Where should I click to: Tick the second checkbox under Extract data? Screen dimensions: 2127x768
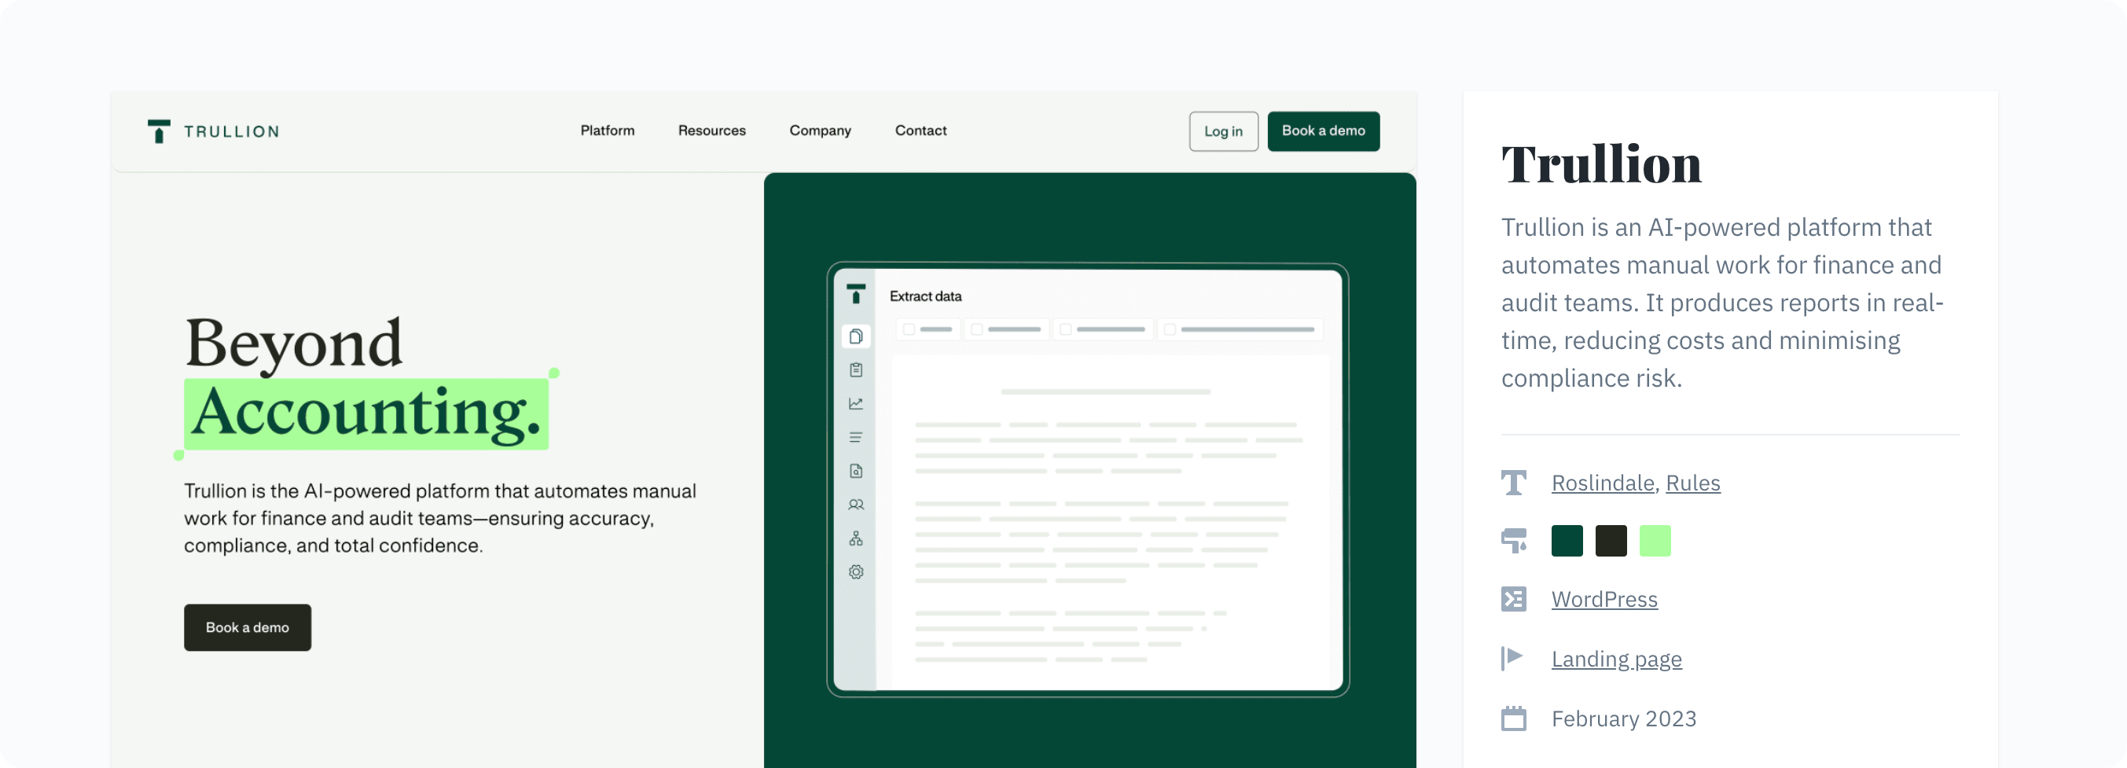[977, 329]
